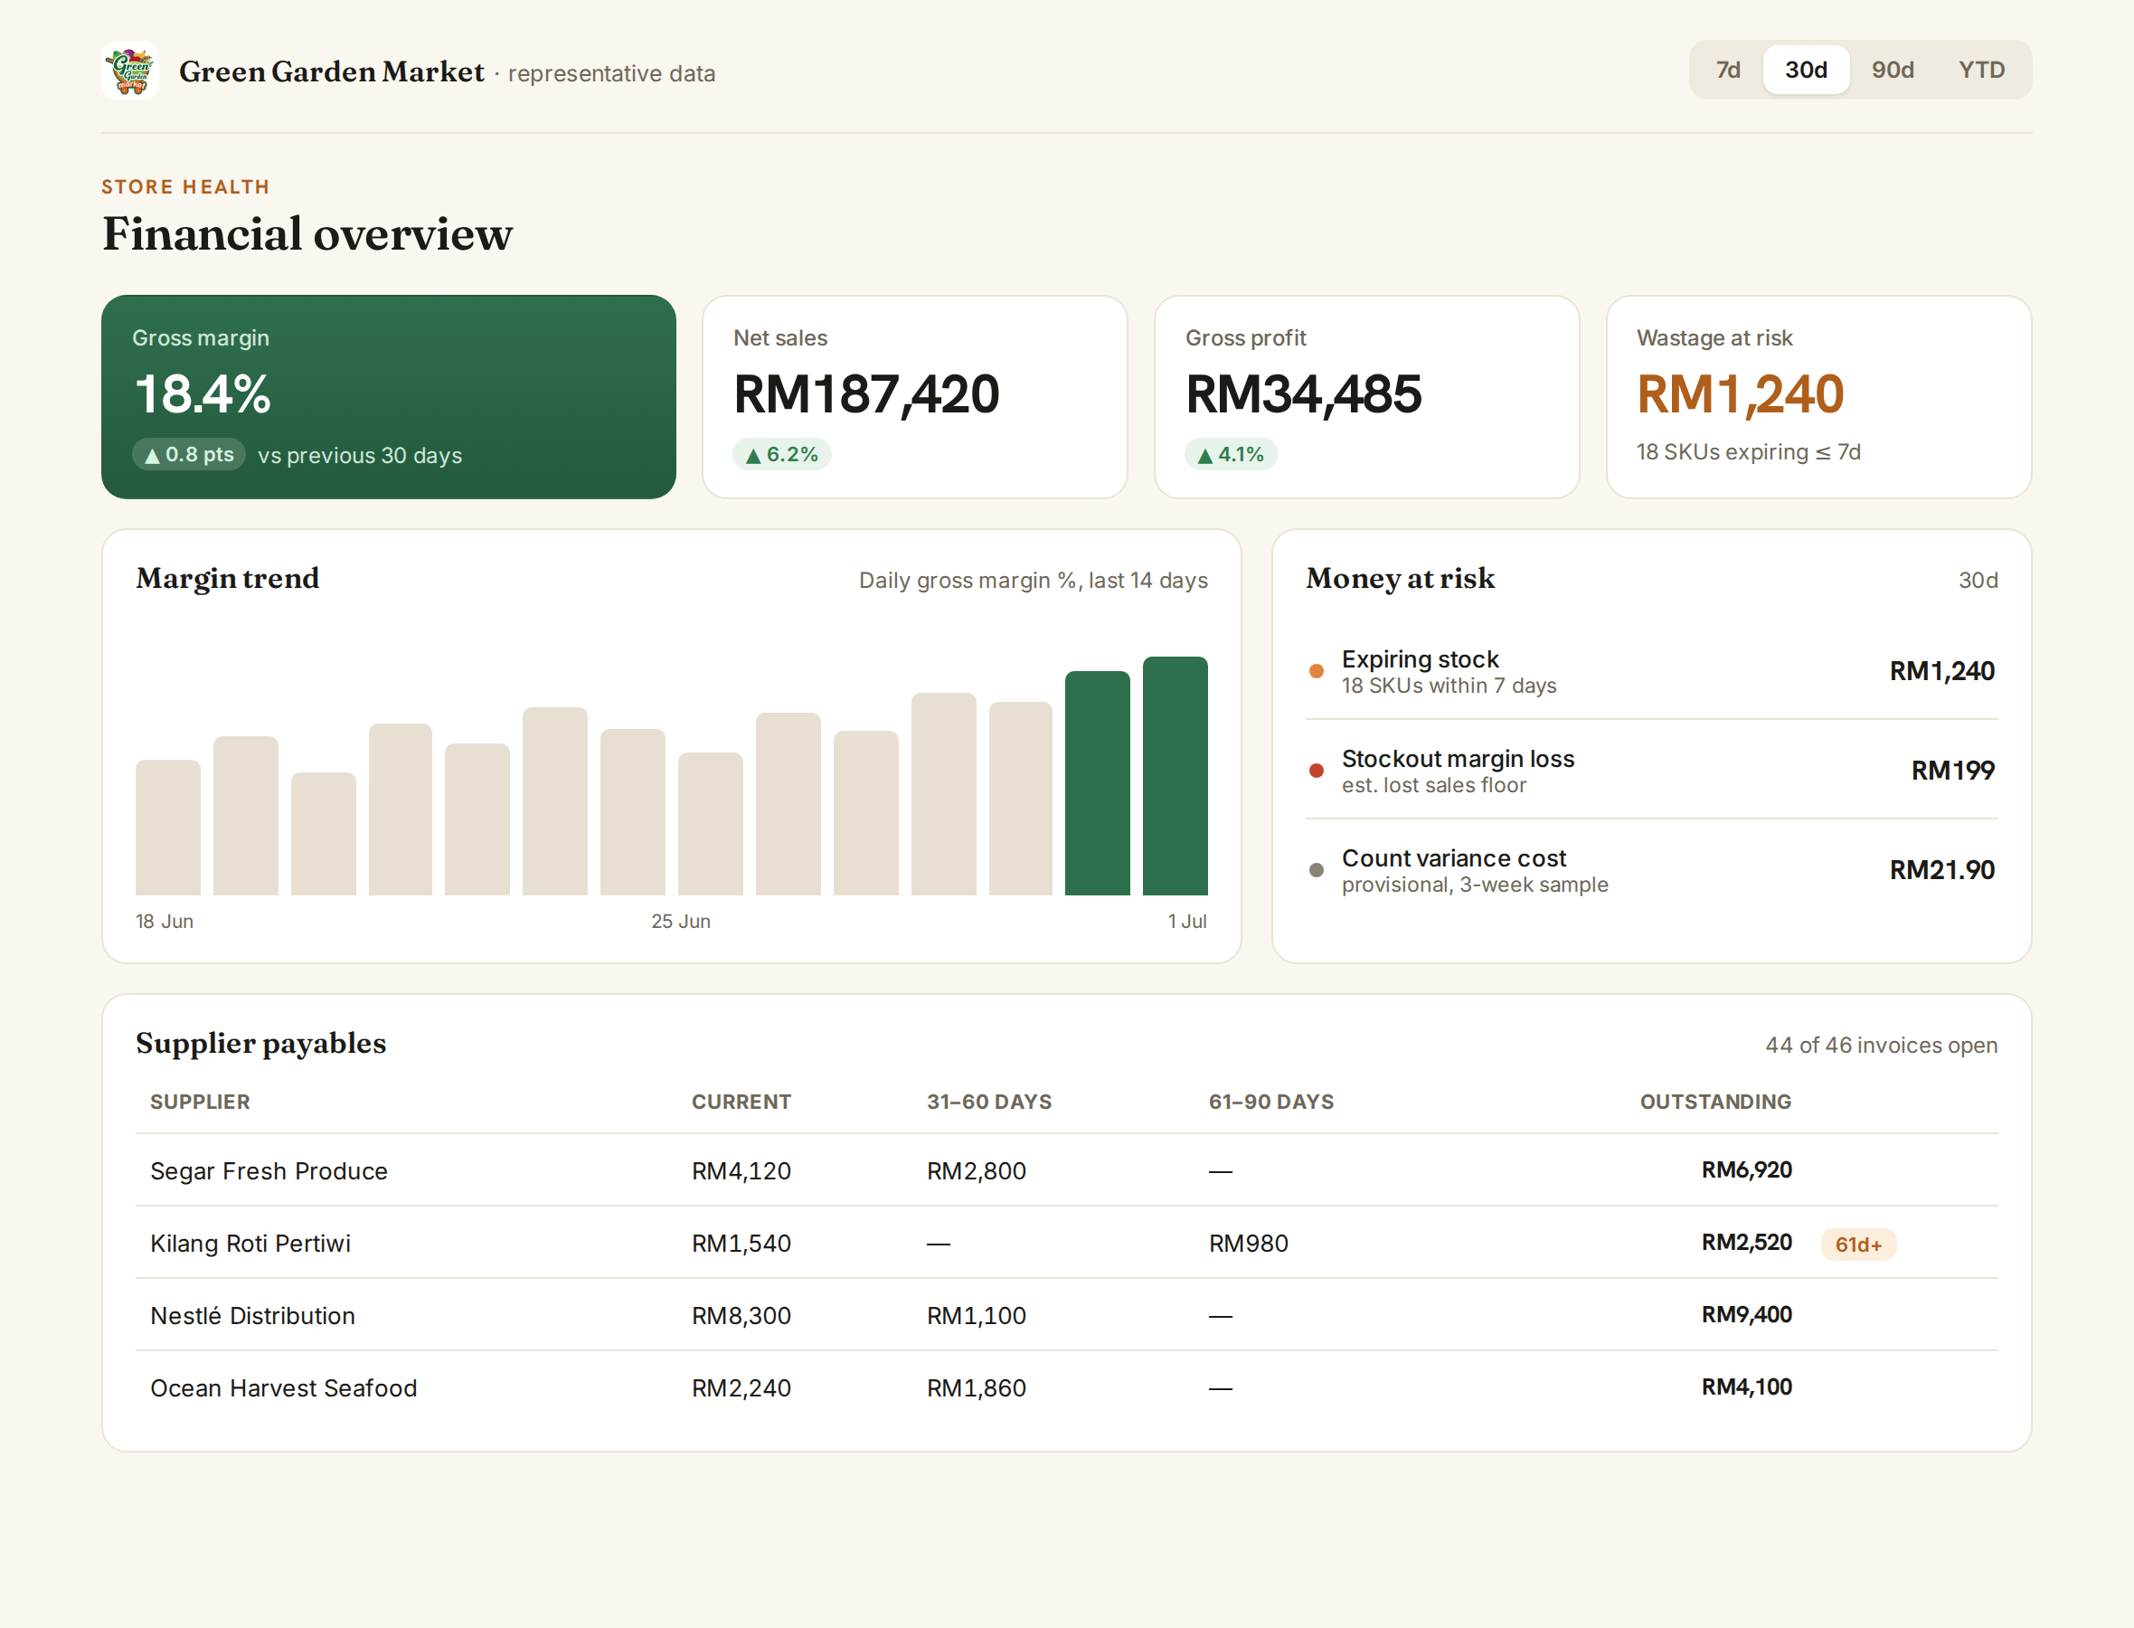Click '44 of 46 invoices open' text
Viewport: 2134px width, 1628px height.
pyautogui.click(x=1881, y=1045)
